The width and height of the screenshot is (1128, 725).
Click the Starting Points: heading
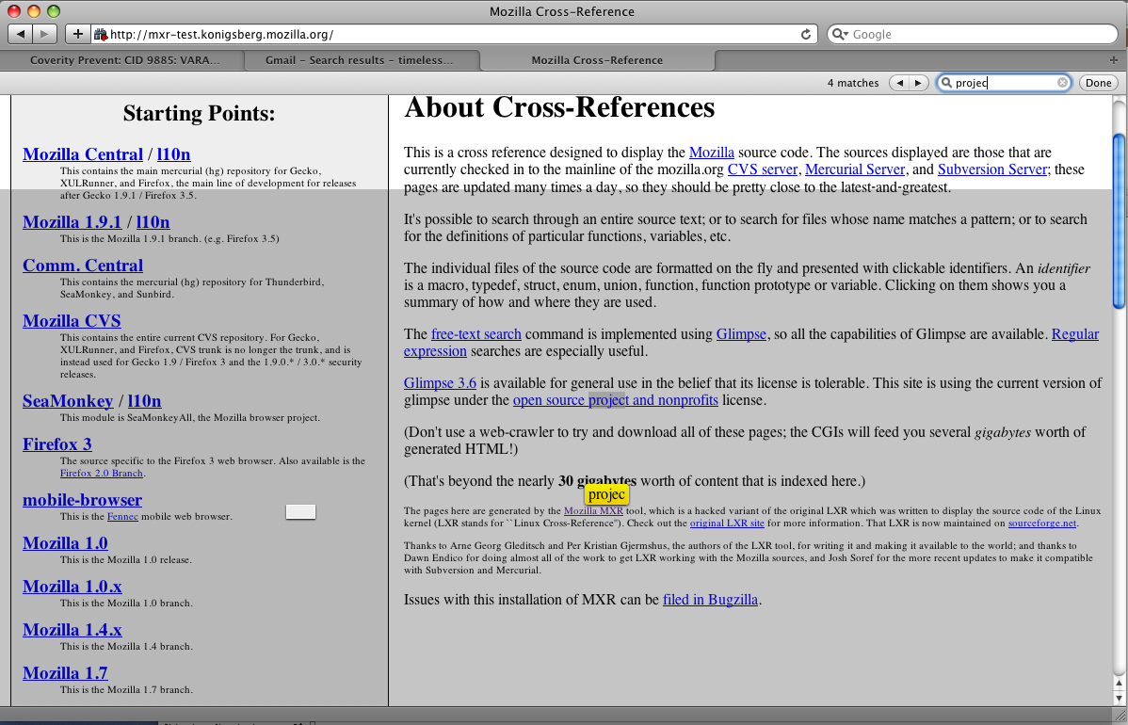[x=200, y=114]
